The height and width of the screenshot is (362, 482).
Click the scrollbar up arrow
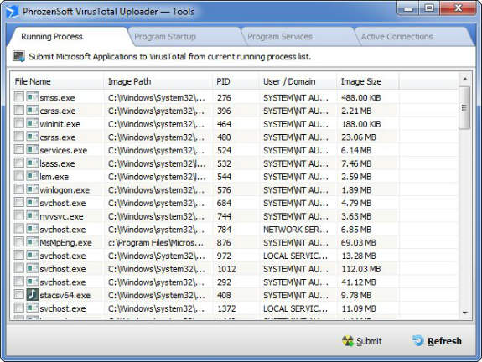coord(464,80)
